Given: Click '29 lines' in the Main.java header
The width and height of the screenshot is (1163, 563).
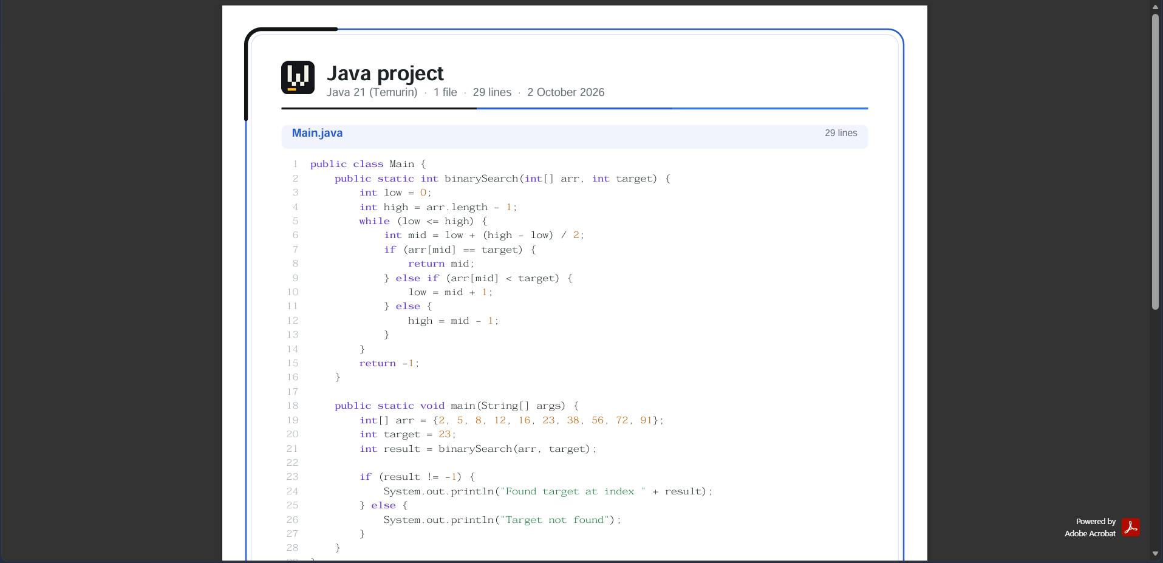Looking at the screenshot, I should tap(841, 133).
